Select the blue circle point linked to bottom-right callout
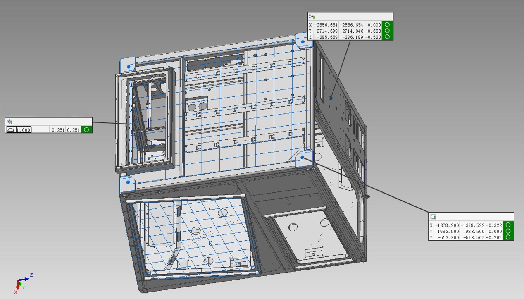Viewport: 524px width, 299px height. pos(302,158)
